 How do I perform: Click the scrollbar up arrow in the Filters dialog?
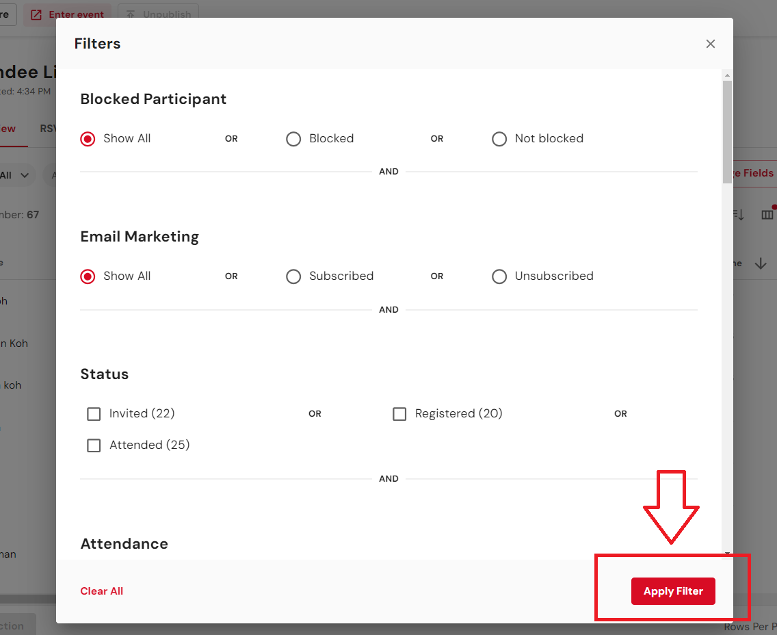tap(727, 75)
